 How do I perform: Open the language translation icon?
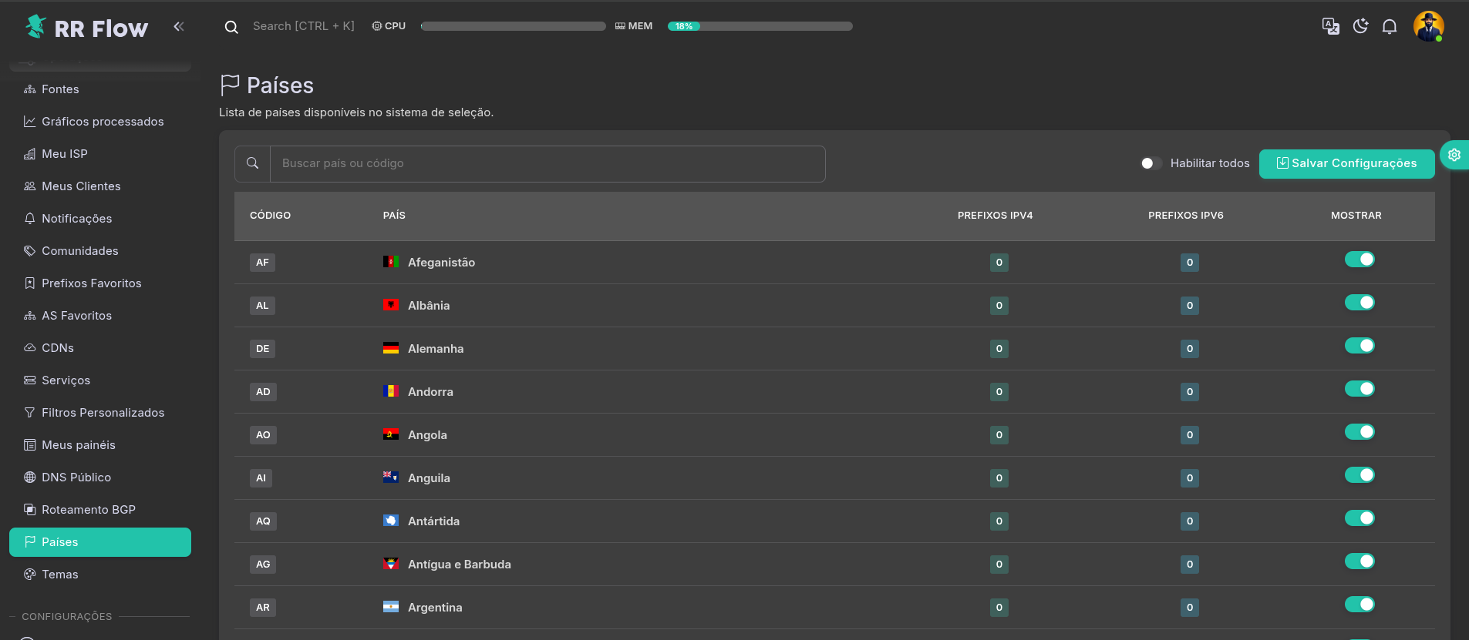coord(1330,27)
